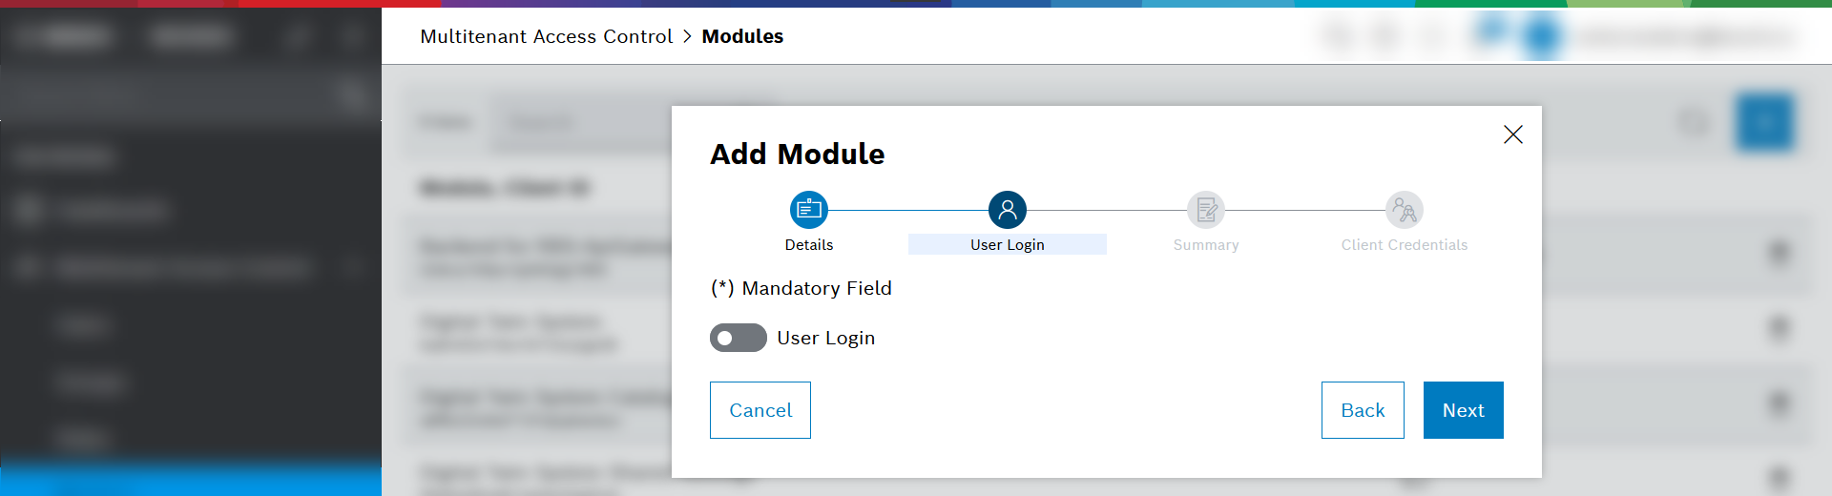Close the Add Module dialog
Screen dimensions: 1832x496
tap(1513, 134)
